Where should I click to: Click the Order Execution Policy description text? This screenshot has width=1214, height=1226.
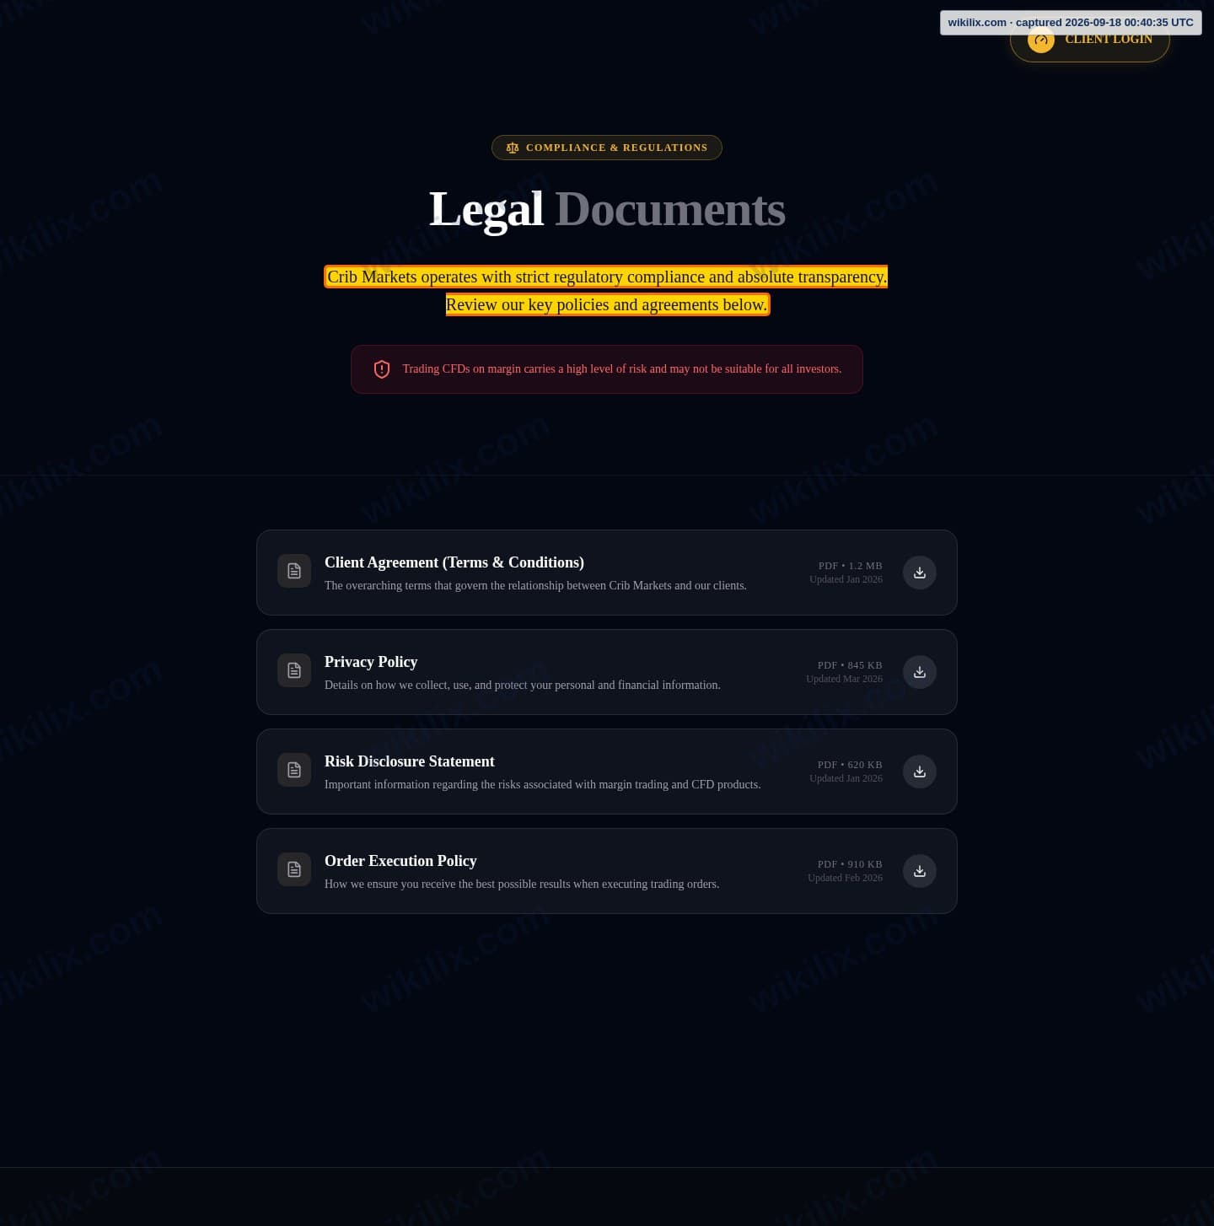522,884
